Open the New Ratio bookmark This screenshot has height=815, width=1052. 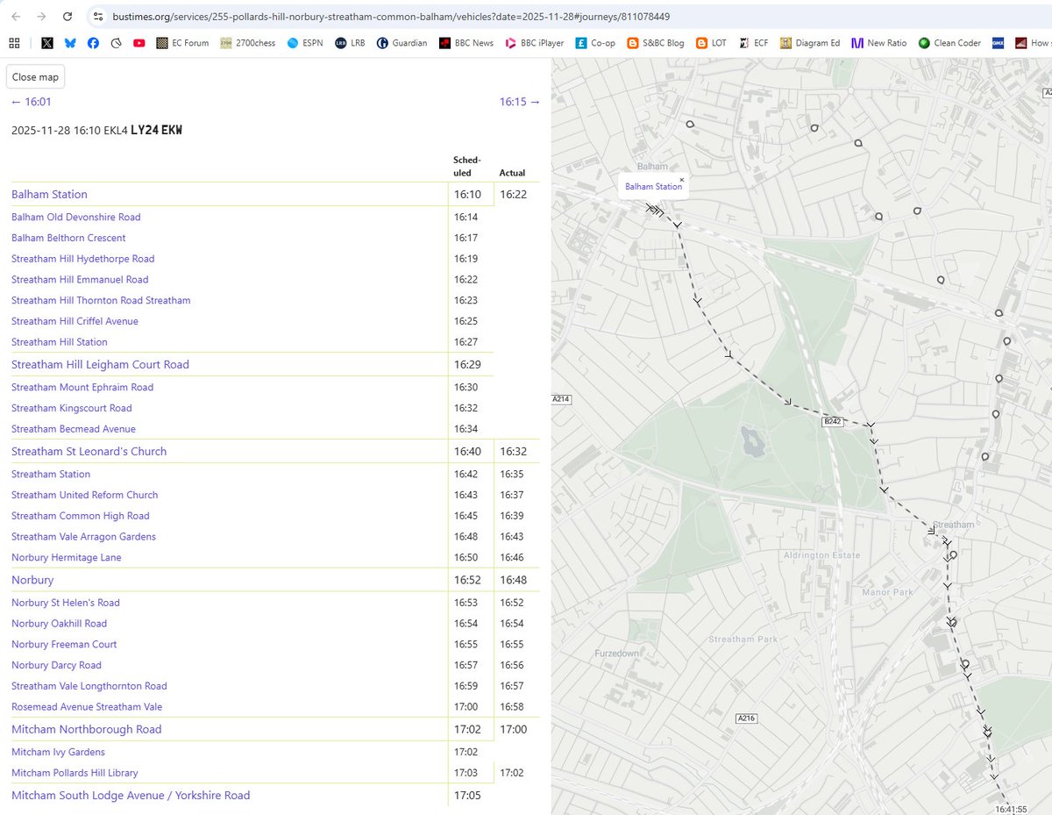878,42
